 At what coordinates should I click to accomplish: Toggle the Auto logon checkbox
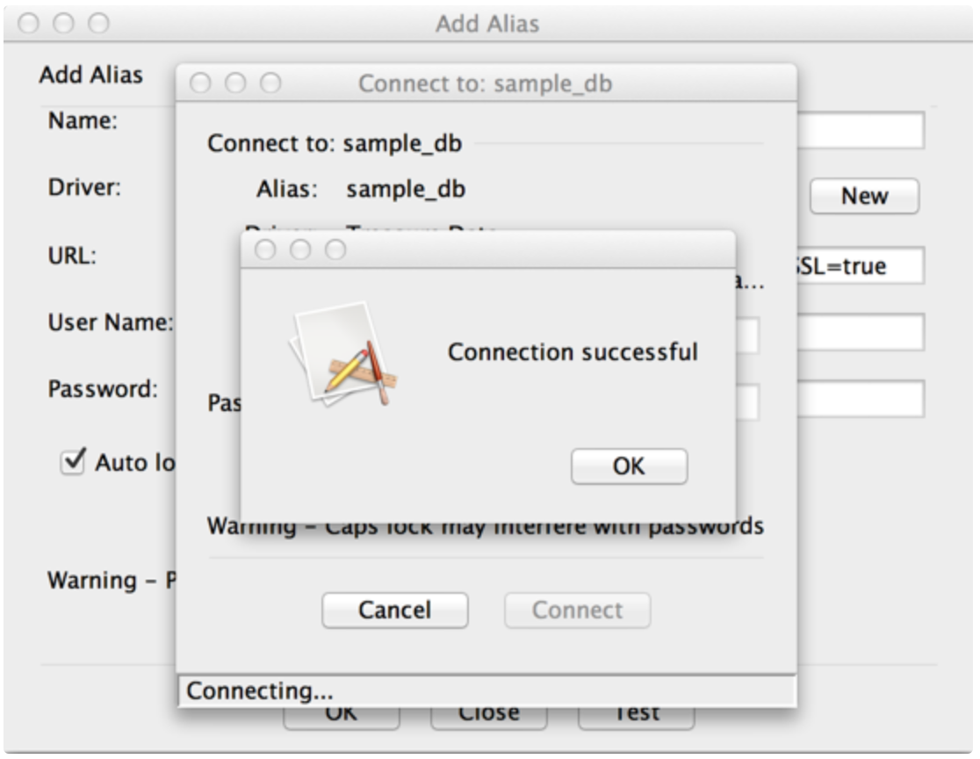click(x=72, y=460)
